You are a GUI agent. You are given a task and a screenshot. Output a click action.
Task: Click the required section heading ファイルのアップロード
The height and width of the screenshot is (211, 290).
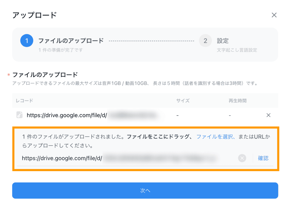click(x=45, y=75)
